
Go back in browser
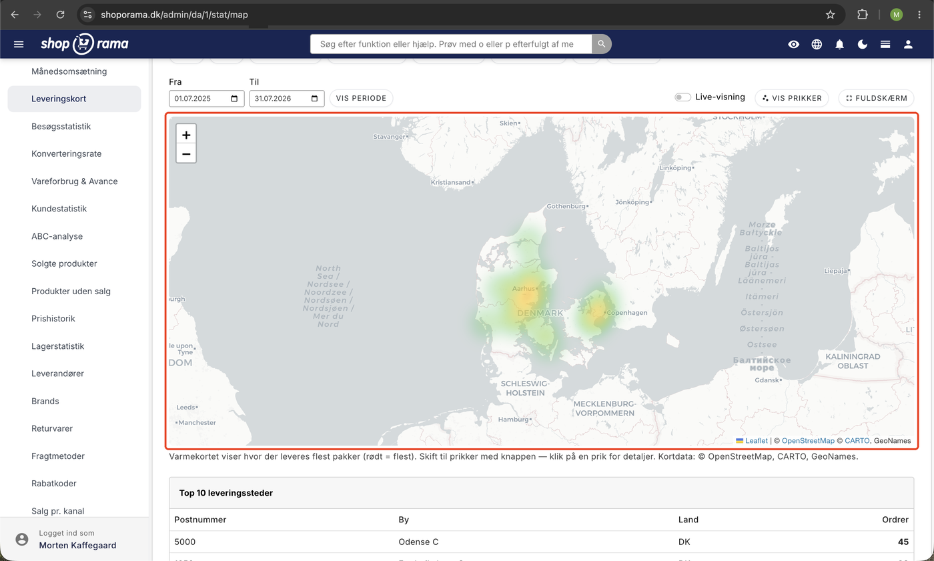click(15, 14)
